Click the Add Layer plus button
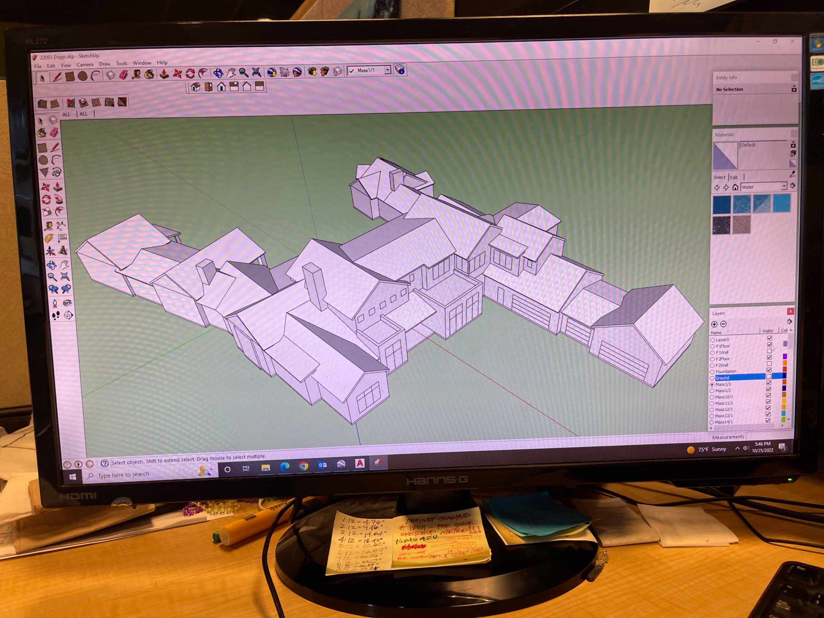824x618 pixels. click(x=714, y=324)
